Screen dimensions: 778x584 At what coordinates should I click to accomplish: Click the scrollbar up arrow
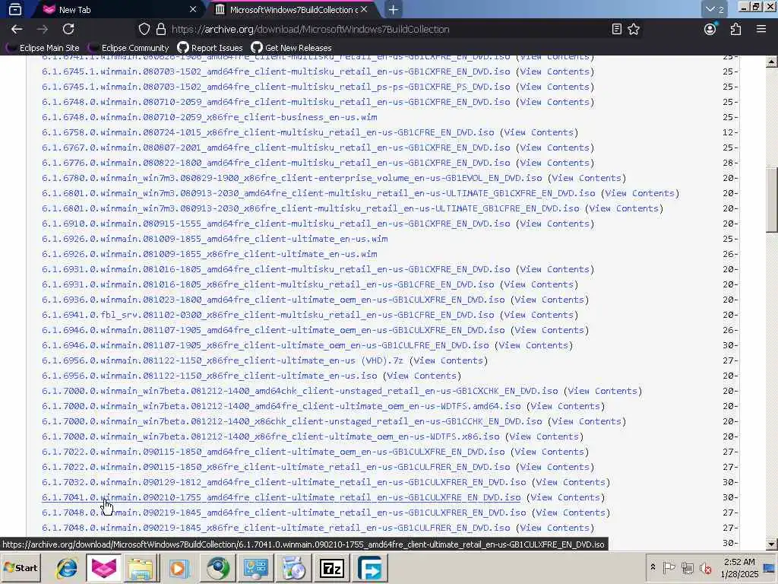(771, 62)
